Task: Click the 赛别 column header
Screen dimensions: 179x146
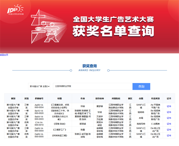Action: pyautogui.click(x=13, y=99)
